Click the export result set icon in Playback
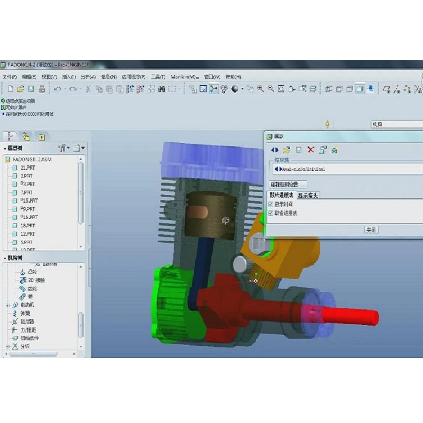 pos(323,150)
